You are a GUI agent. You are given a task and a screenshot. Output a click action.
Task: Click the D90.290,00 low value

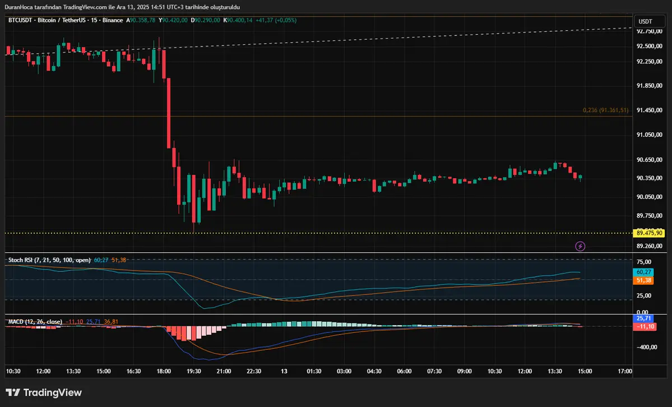click(x=206, y=20)
